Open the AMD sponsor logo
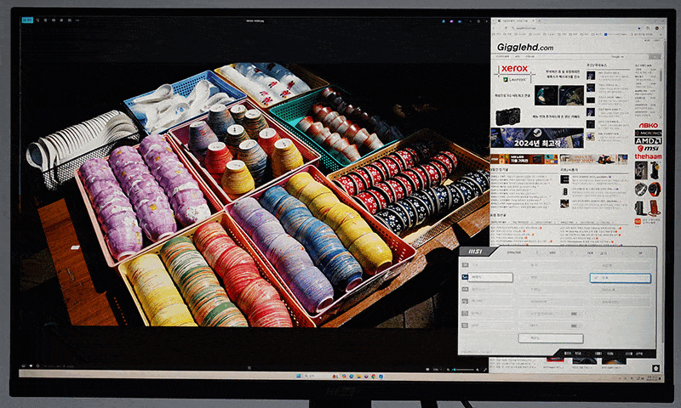 pos(648,141)
